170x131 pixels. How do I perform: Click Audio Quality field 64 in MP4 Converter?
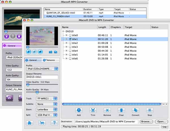pyautogui.click(x=14, y=79)
